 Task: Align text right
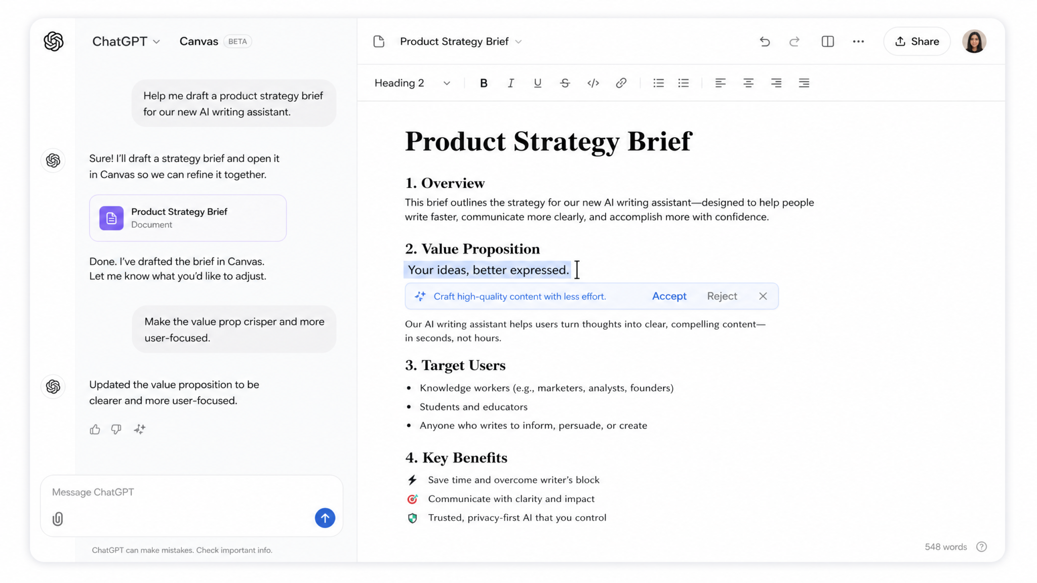coord(776,83)
